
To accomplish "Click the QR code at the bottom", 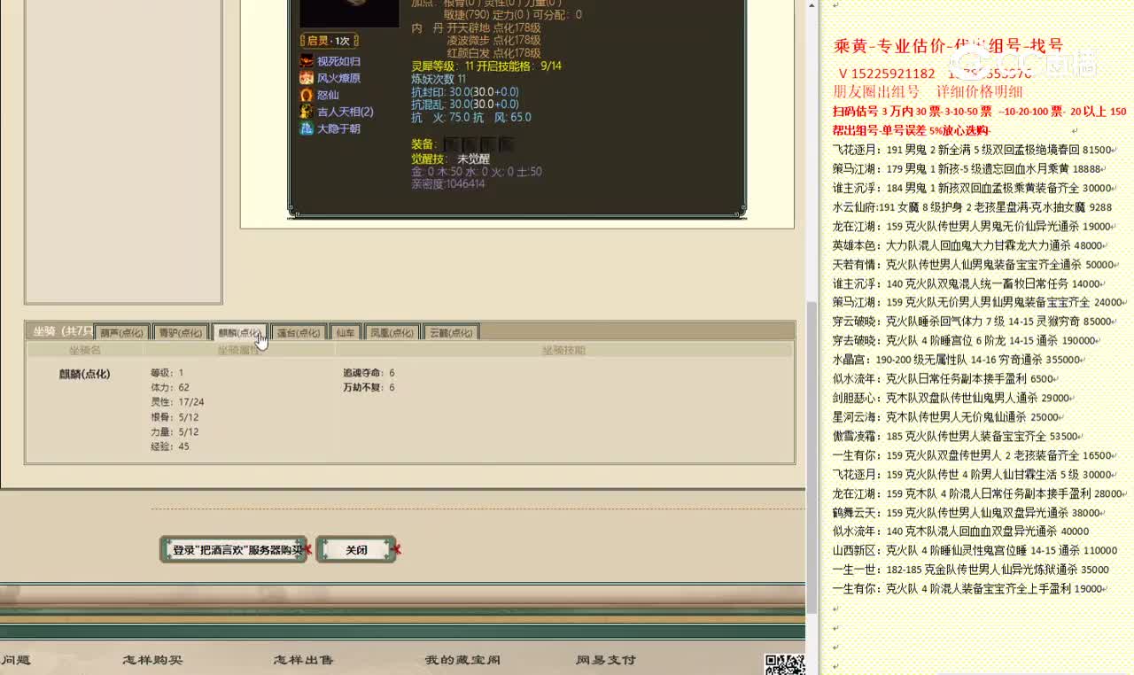I will coord(785,664).
